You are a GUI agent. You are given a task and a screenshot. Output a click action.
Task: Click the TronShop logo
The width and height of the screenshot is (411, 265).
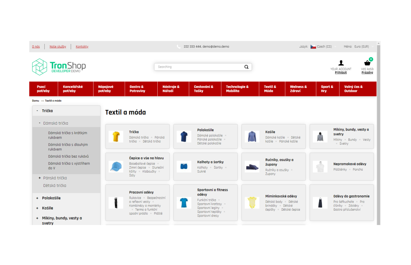59,67
